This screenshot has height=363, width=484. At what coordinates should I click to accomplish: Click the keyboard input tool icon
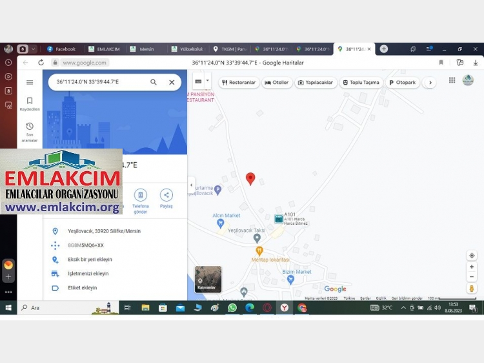[x=199, y=81]
